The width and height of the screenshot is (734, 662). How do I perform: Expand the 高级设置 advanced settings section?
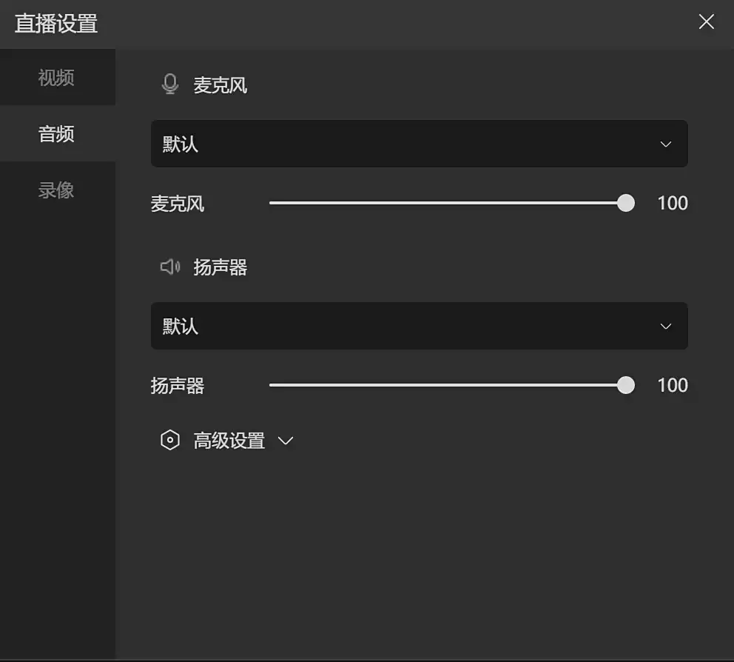[229, 440]
